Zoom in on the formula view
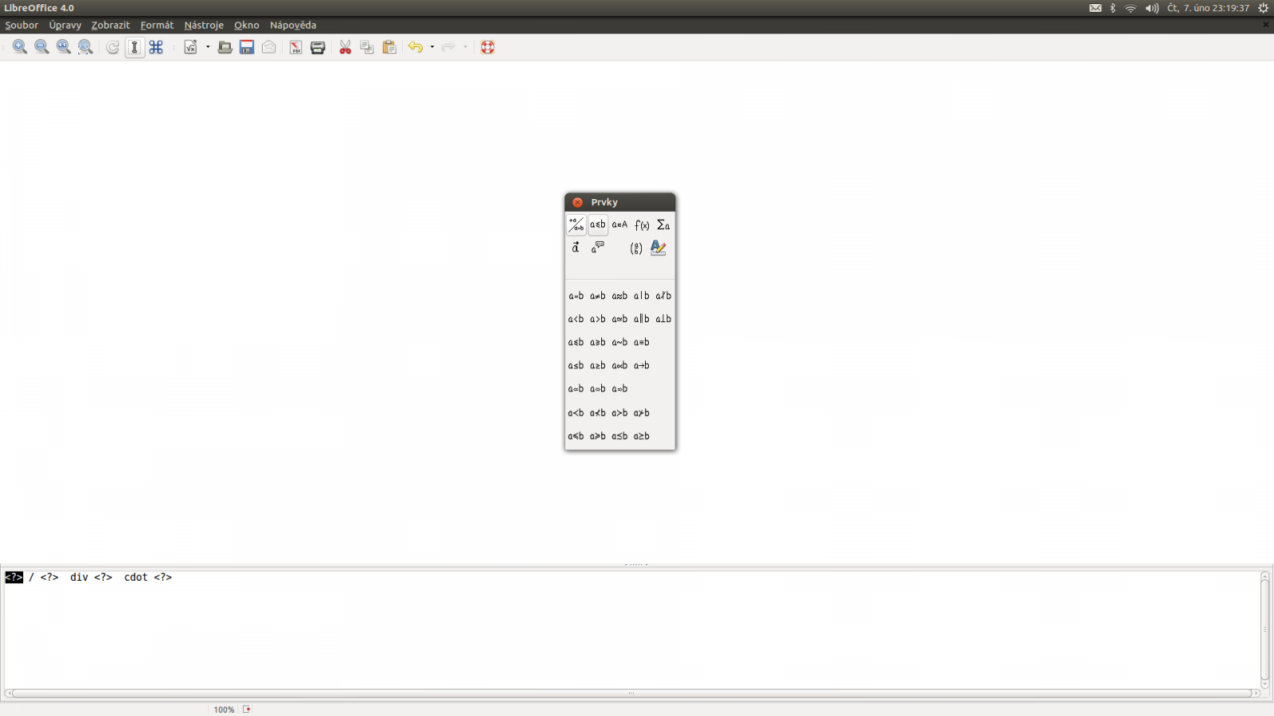 pos(20,47)
